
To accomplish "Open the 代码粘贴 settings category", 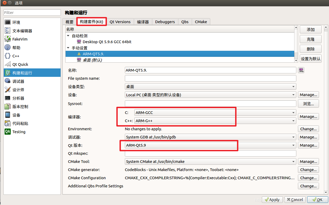I will 32,123.
